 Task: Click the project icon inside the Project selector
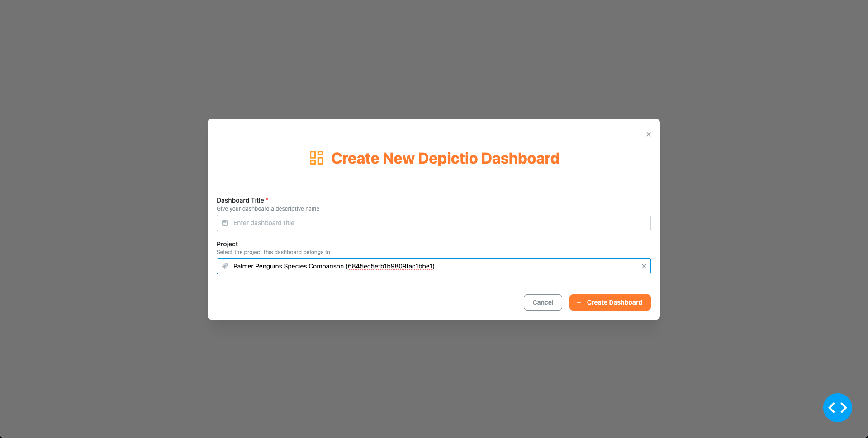click(x=225, y=266)
